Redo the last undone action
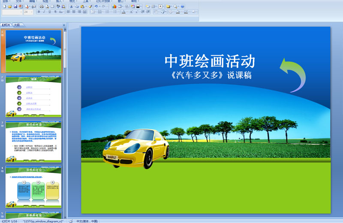The width and height of the screenshot is (343, 223). 103,6
